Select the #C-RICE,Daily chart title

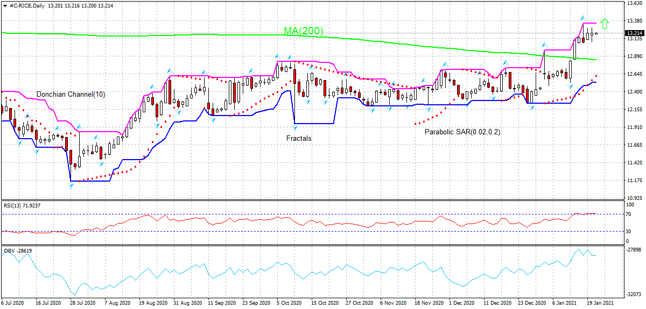coord(27,5)
